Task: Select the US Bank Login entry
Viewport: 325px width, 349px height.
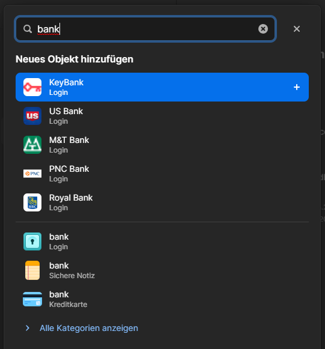Action: pyautogui.click(x=162, y=116)
